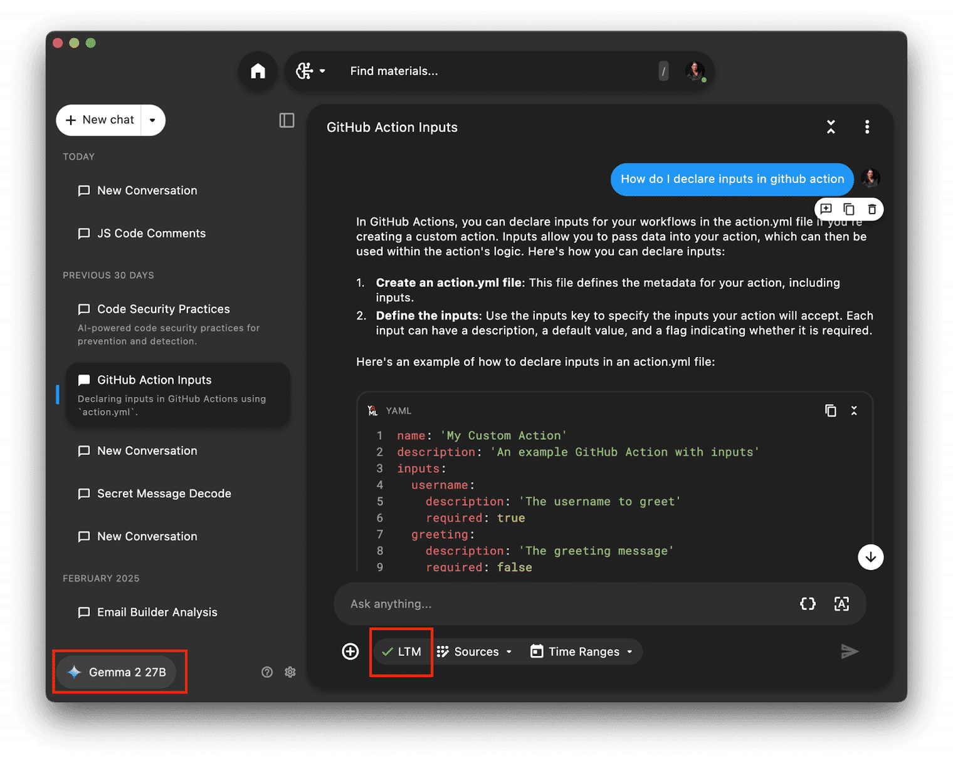This screenshot has width=953, height=763.
Task: Copy the YAML code block
Action: click(x=831, y=411)
